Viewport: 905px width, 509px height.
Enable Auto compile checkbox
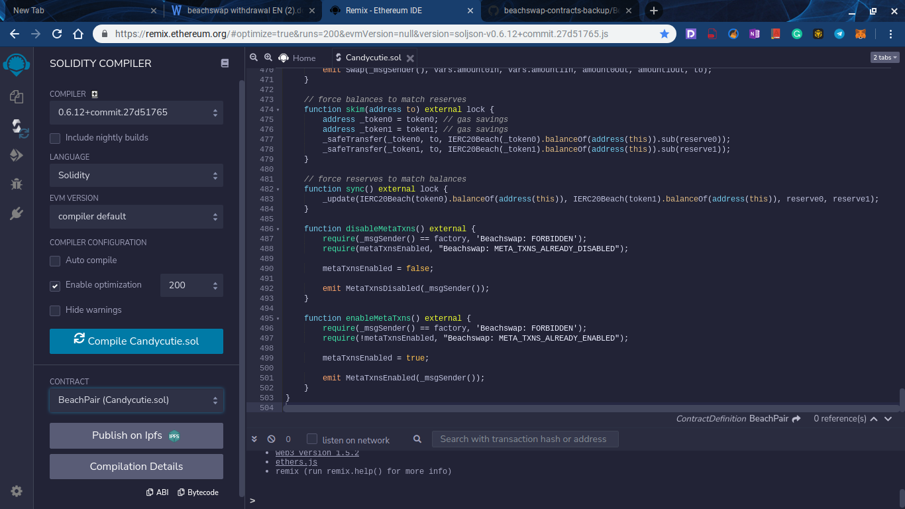(55, 260)
